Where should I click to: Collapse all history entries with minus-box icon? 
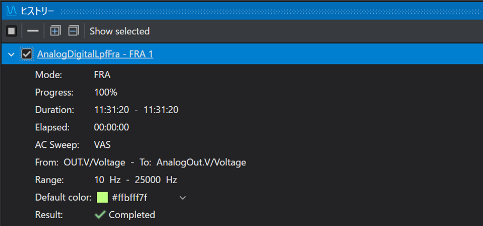coord(73,31)
